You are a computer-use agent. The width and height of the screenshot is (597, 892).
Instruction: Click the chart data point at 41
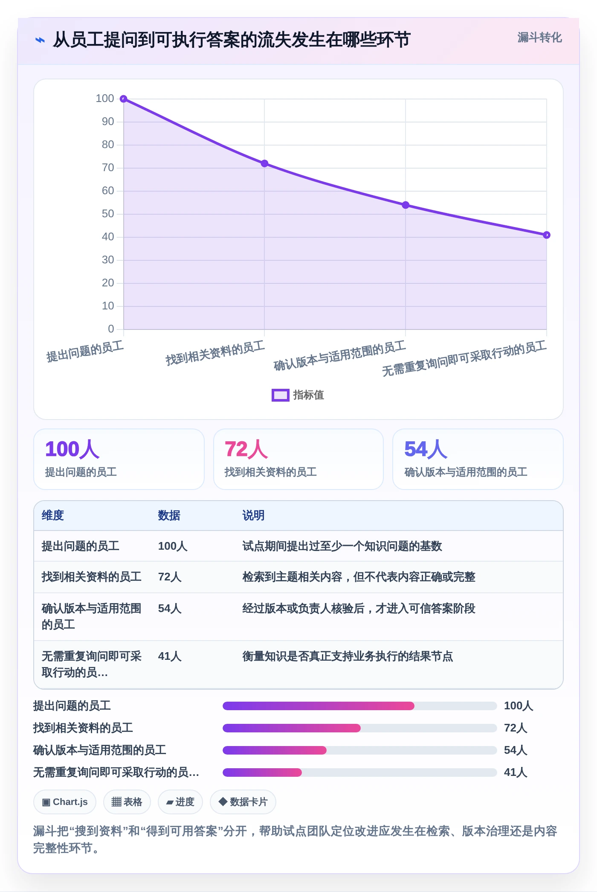(x=547, y=235)
